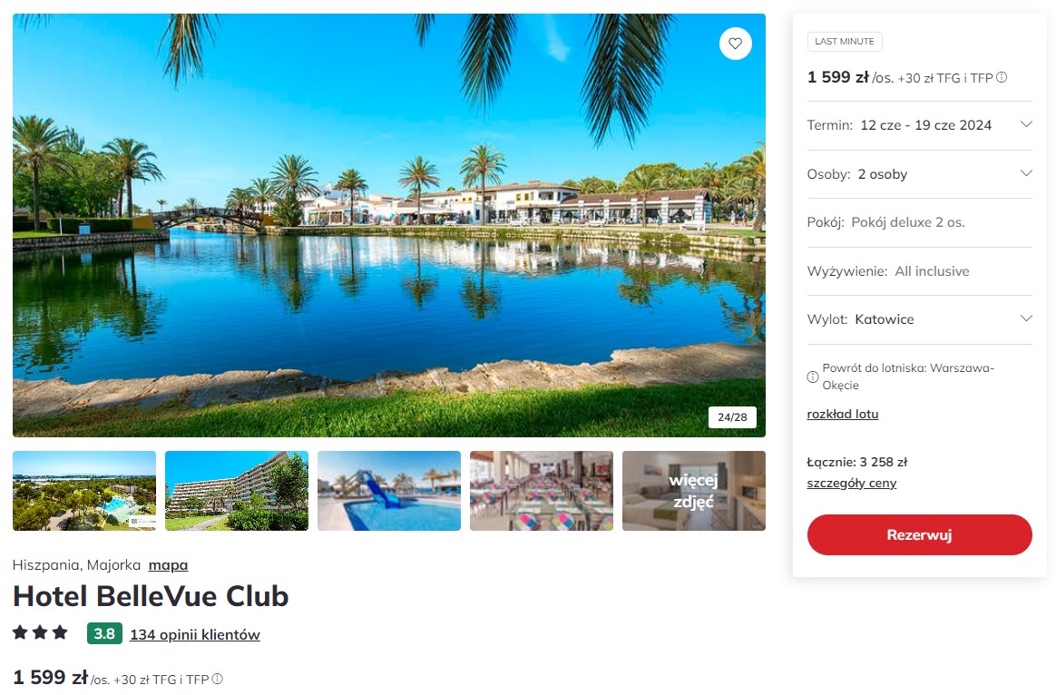Click info icon next to Powrót do lotniska

tap(812, 377)
